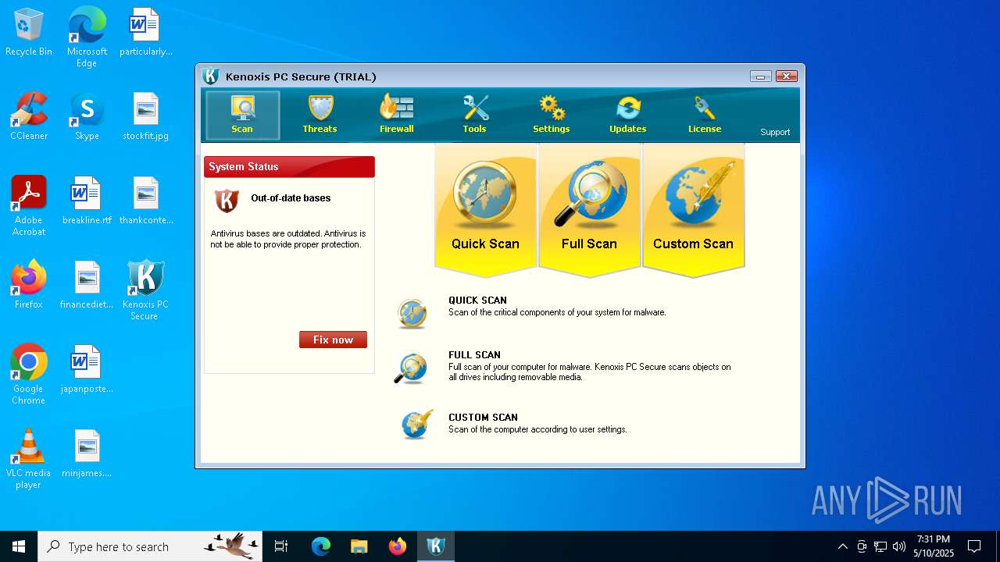Click the Support link

coord(775,132)
